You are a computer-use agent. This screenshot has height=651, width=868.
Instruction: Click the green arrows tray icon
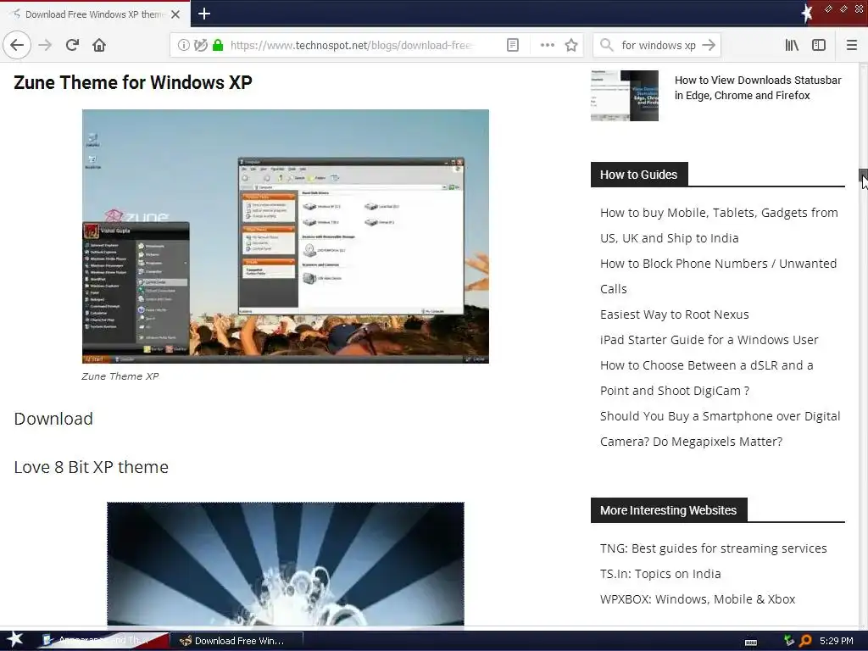tap(789, 641)
